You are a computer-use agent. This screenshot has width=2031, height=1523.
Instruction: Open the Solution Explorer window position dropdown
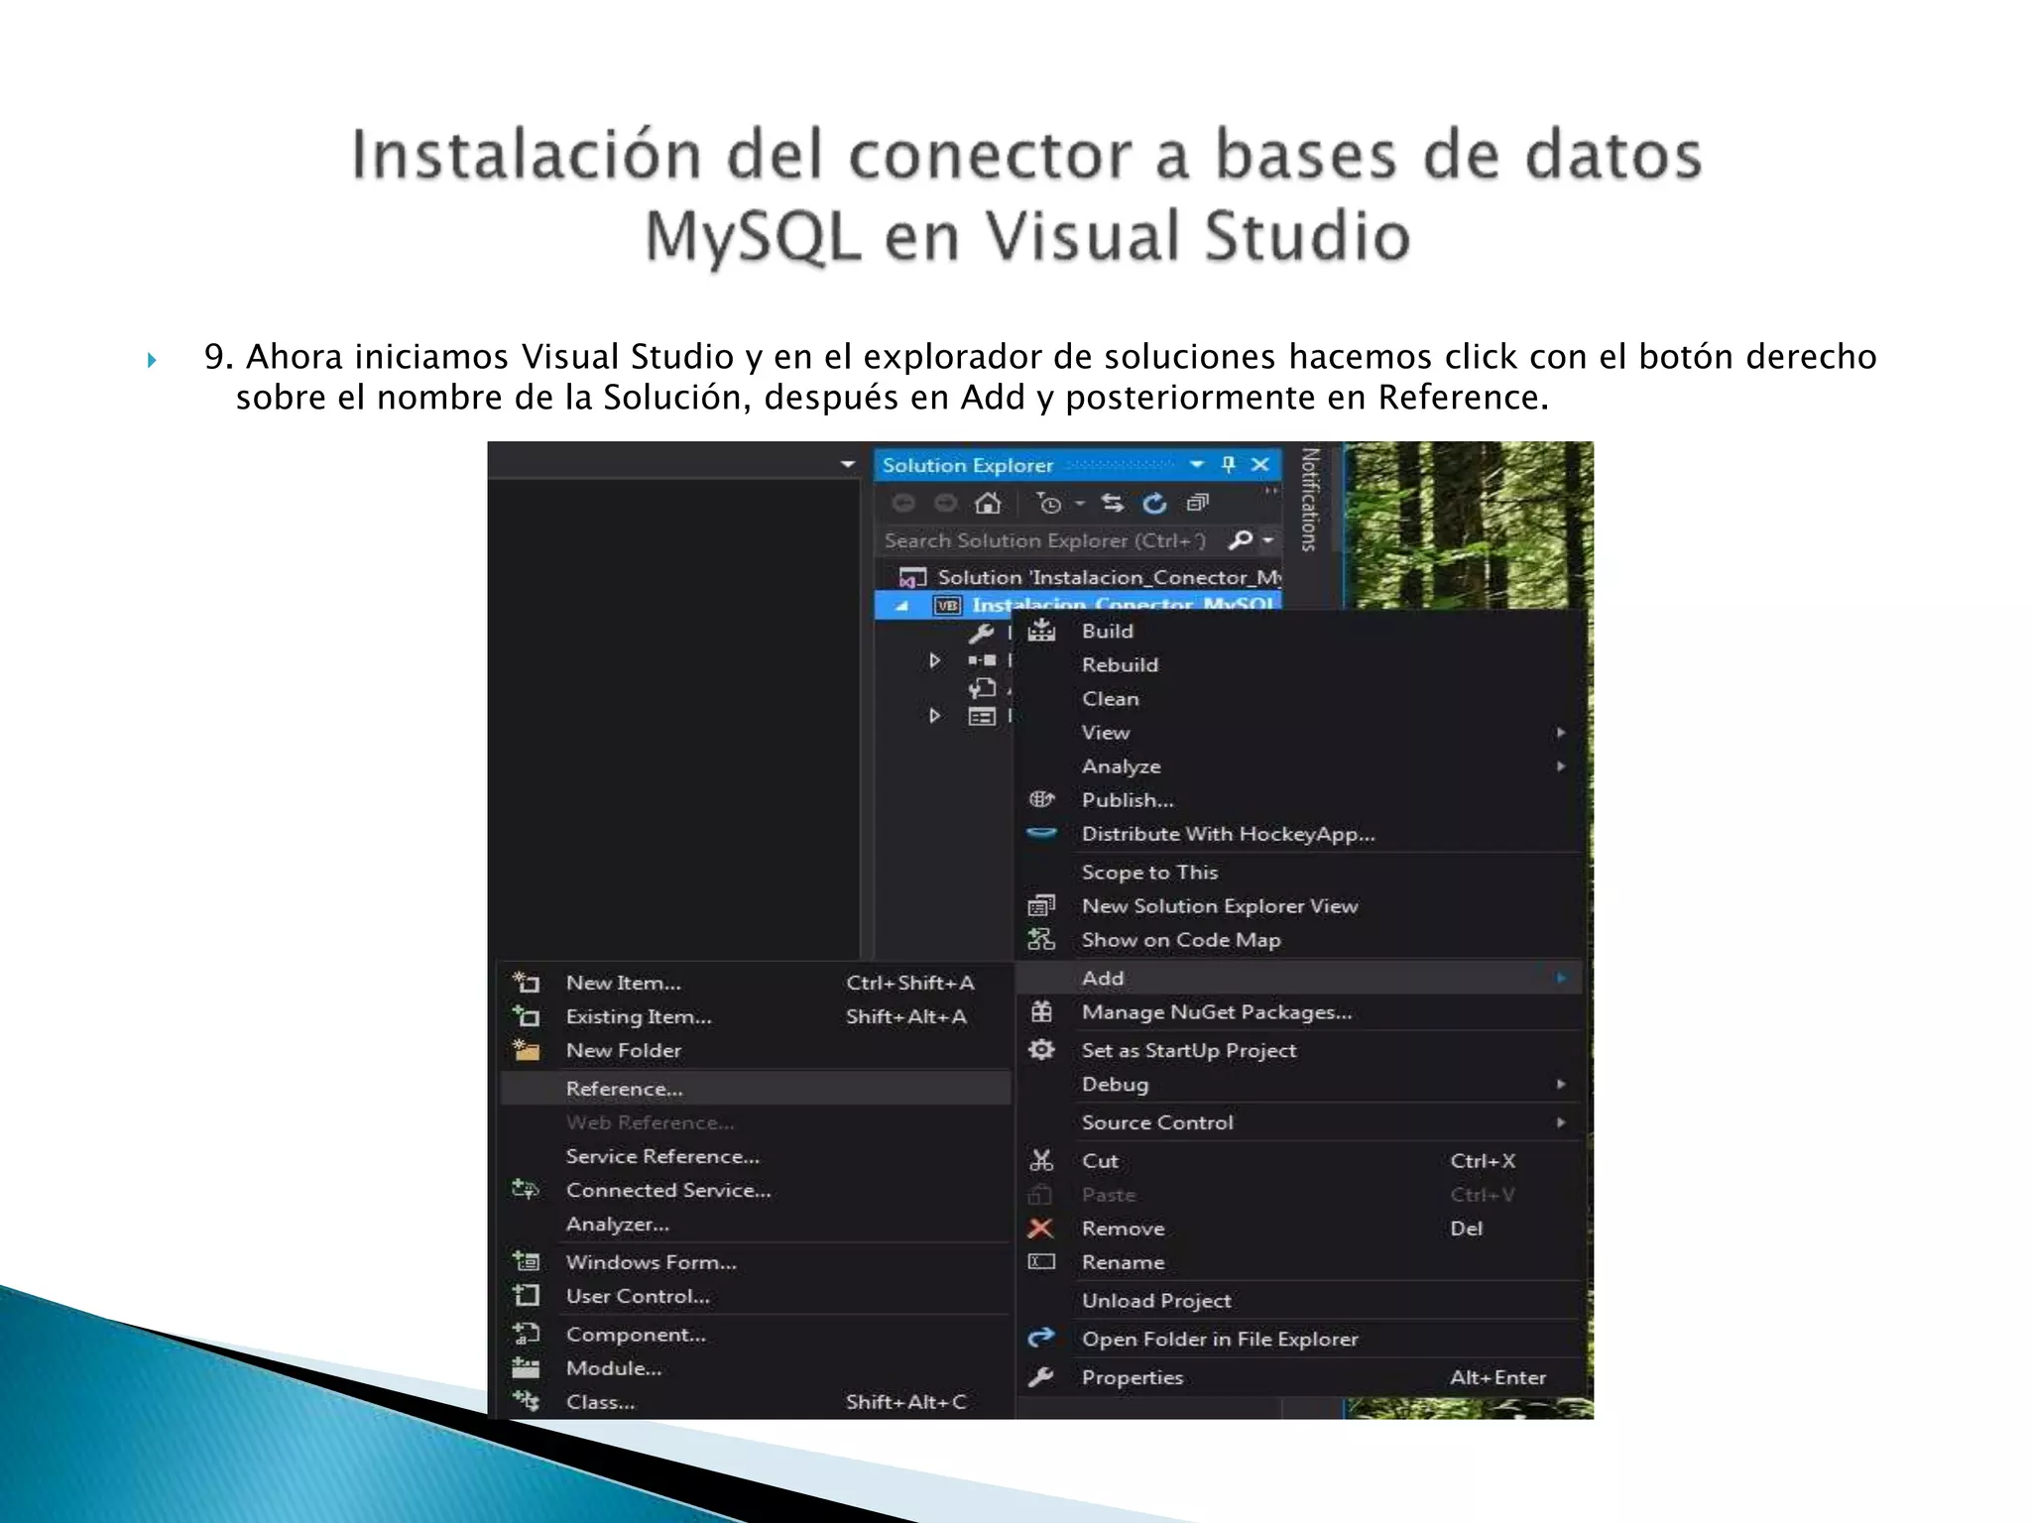coord(1197,464)
